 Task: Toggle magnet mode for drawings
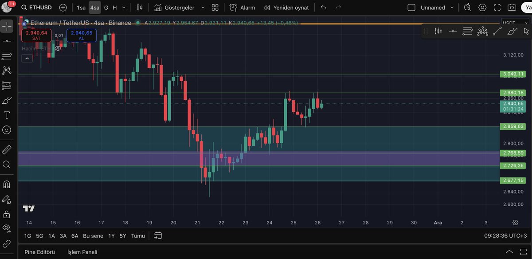click(7, 184)
